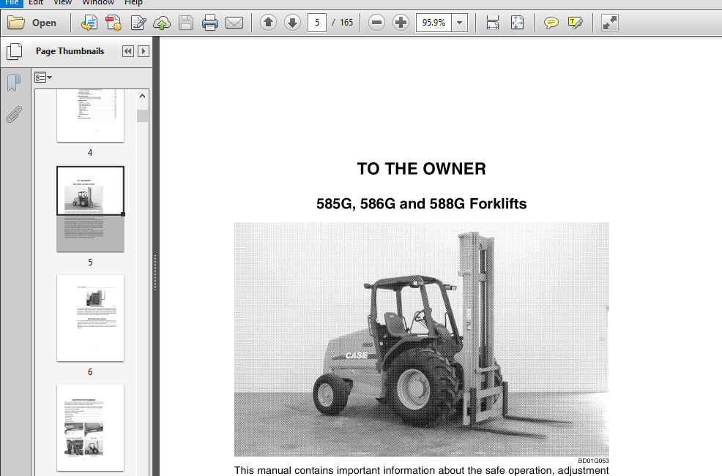Print the document with printer icon
This screenshot has width=722, height=476.
[x=210, y=23]
